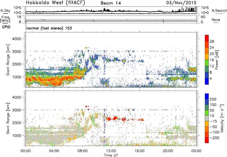Click the '12:00' time tick label
The height and width of the screenshot is (157, 227).
click(111, 151)
